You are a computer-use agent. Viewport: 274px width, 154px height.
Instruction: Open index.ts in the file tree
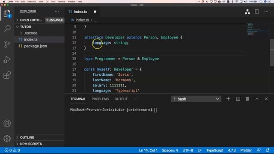(x=39, y=39)
